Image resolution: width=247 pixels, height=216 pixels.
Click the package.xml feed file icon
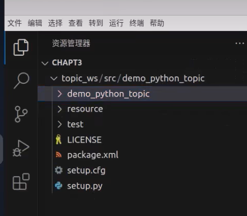click(x=58, y=155)
